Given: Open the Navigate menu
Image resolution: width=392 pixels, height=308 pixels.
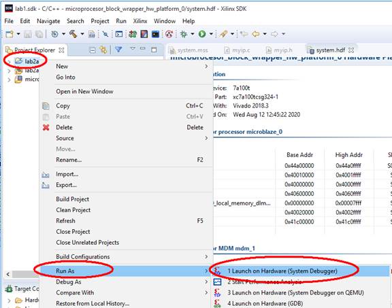Looking at the screenshot, I should click(48, 21).
